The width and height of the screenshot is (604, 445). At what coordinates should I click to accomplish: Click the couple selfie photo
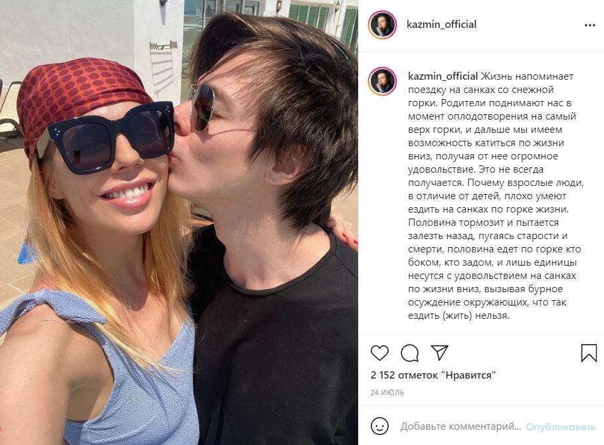click(x=179, y=222)
